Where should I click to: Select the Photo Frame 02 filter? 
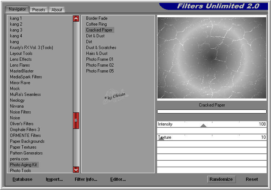pyautogui.click(x=100, y=65)
